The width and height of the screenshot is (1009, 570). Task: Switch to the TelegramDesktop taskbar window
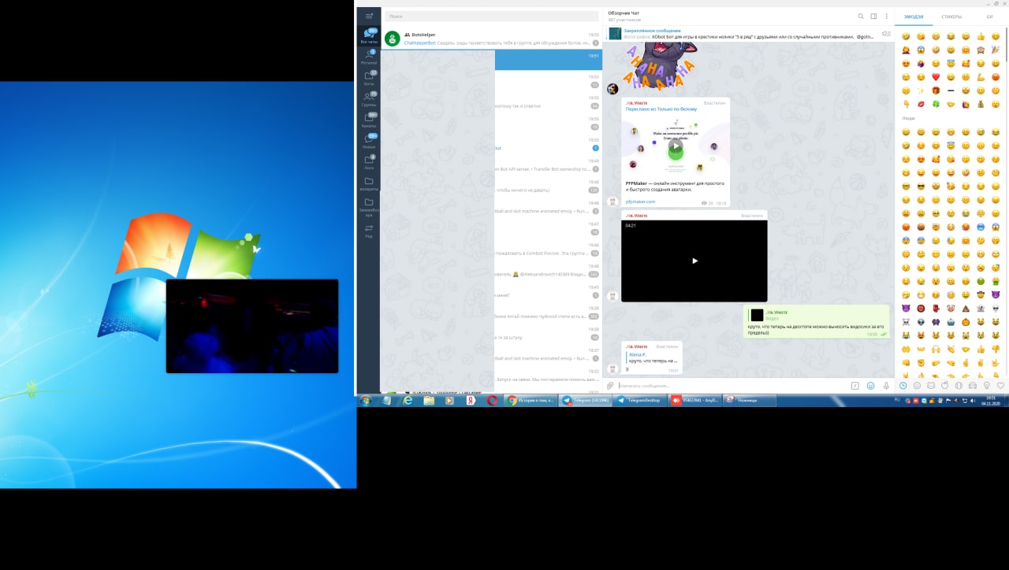pos(640,400)
